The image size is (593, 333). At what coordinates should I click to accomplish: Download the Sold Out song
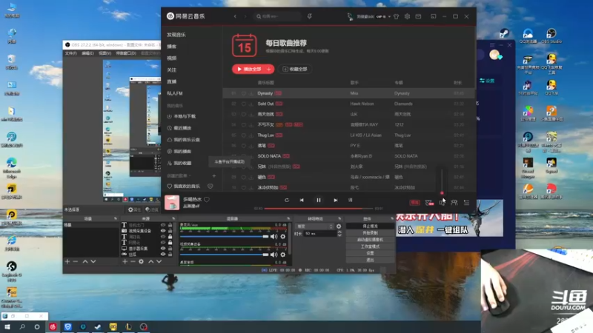click(x=251, y=104)
